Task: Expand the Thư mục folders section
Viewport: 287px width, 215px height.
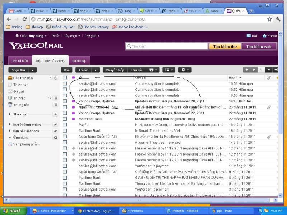Action: pyautogui.click(x=10, y=114)
